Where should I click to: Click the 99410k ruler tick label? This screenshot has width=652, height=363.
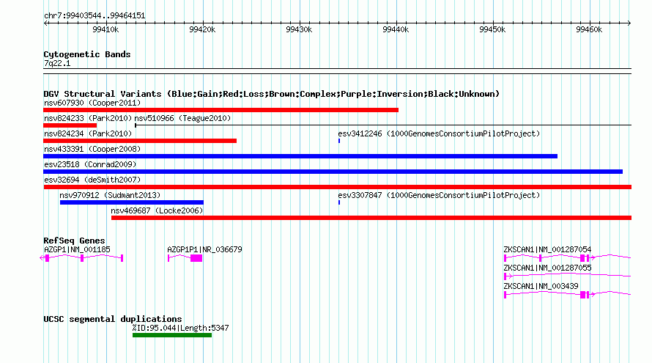[105, 29]
